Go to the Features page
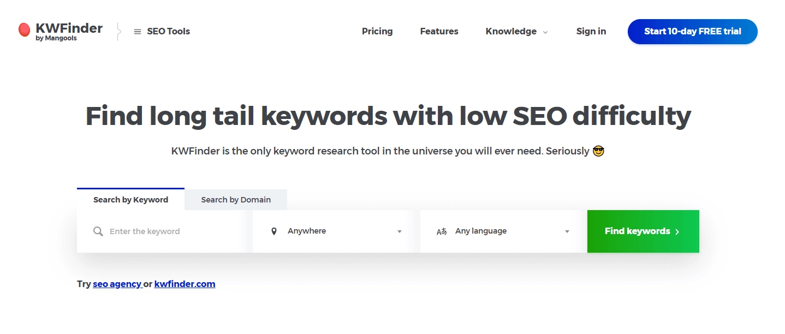This screenshot has height=334, width=785. click(439, 31)
